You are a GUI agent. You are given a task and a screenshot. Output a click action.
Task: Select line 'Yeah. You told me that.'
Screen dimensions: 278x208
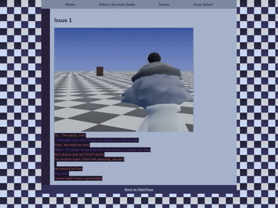[72, 145]
